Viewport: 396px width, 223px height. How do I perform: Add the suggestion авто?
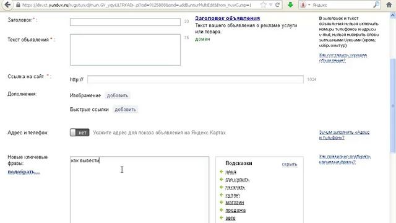click(230, 218)
